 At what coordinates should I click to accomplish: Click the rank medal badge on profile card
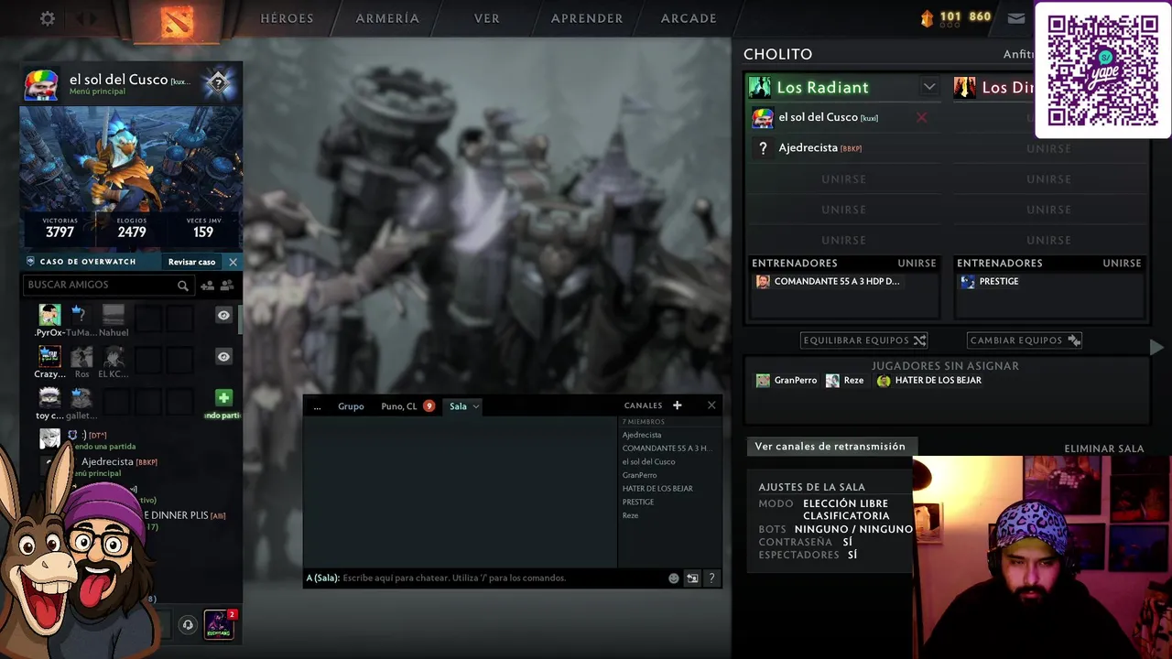218,83
